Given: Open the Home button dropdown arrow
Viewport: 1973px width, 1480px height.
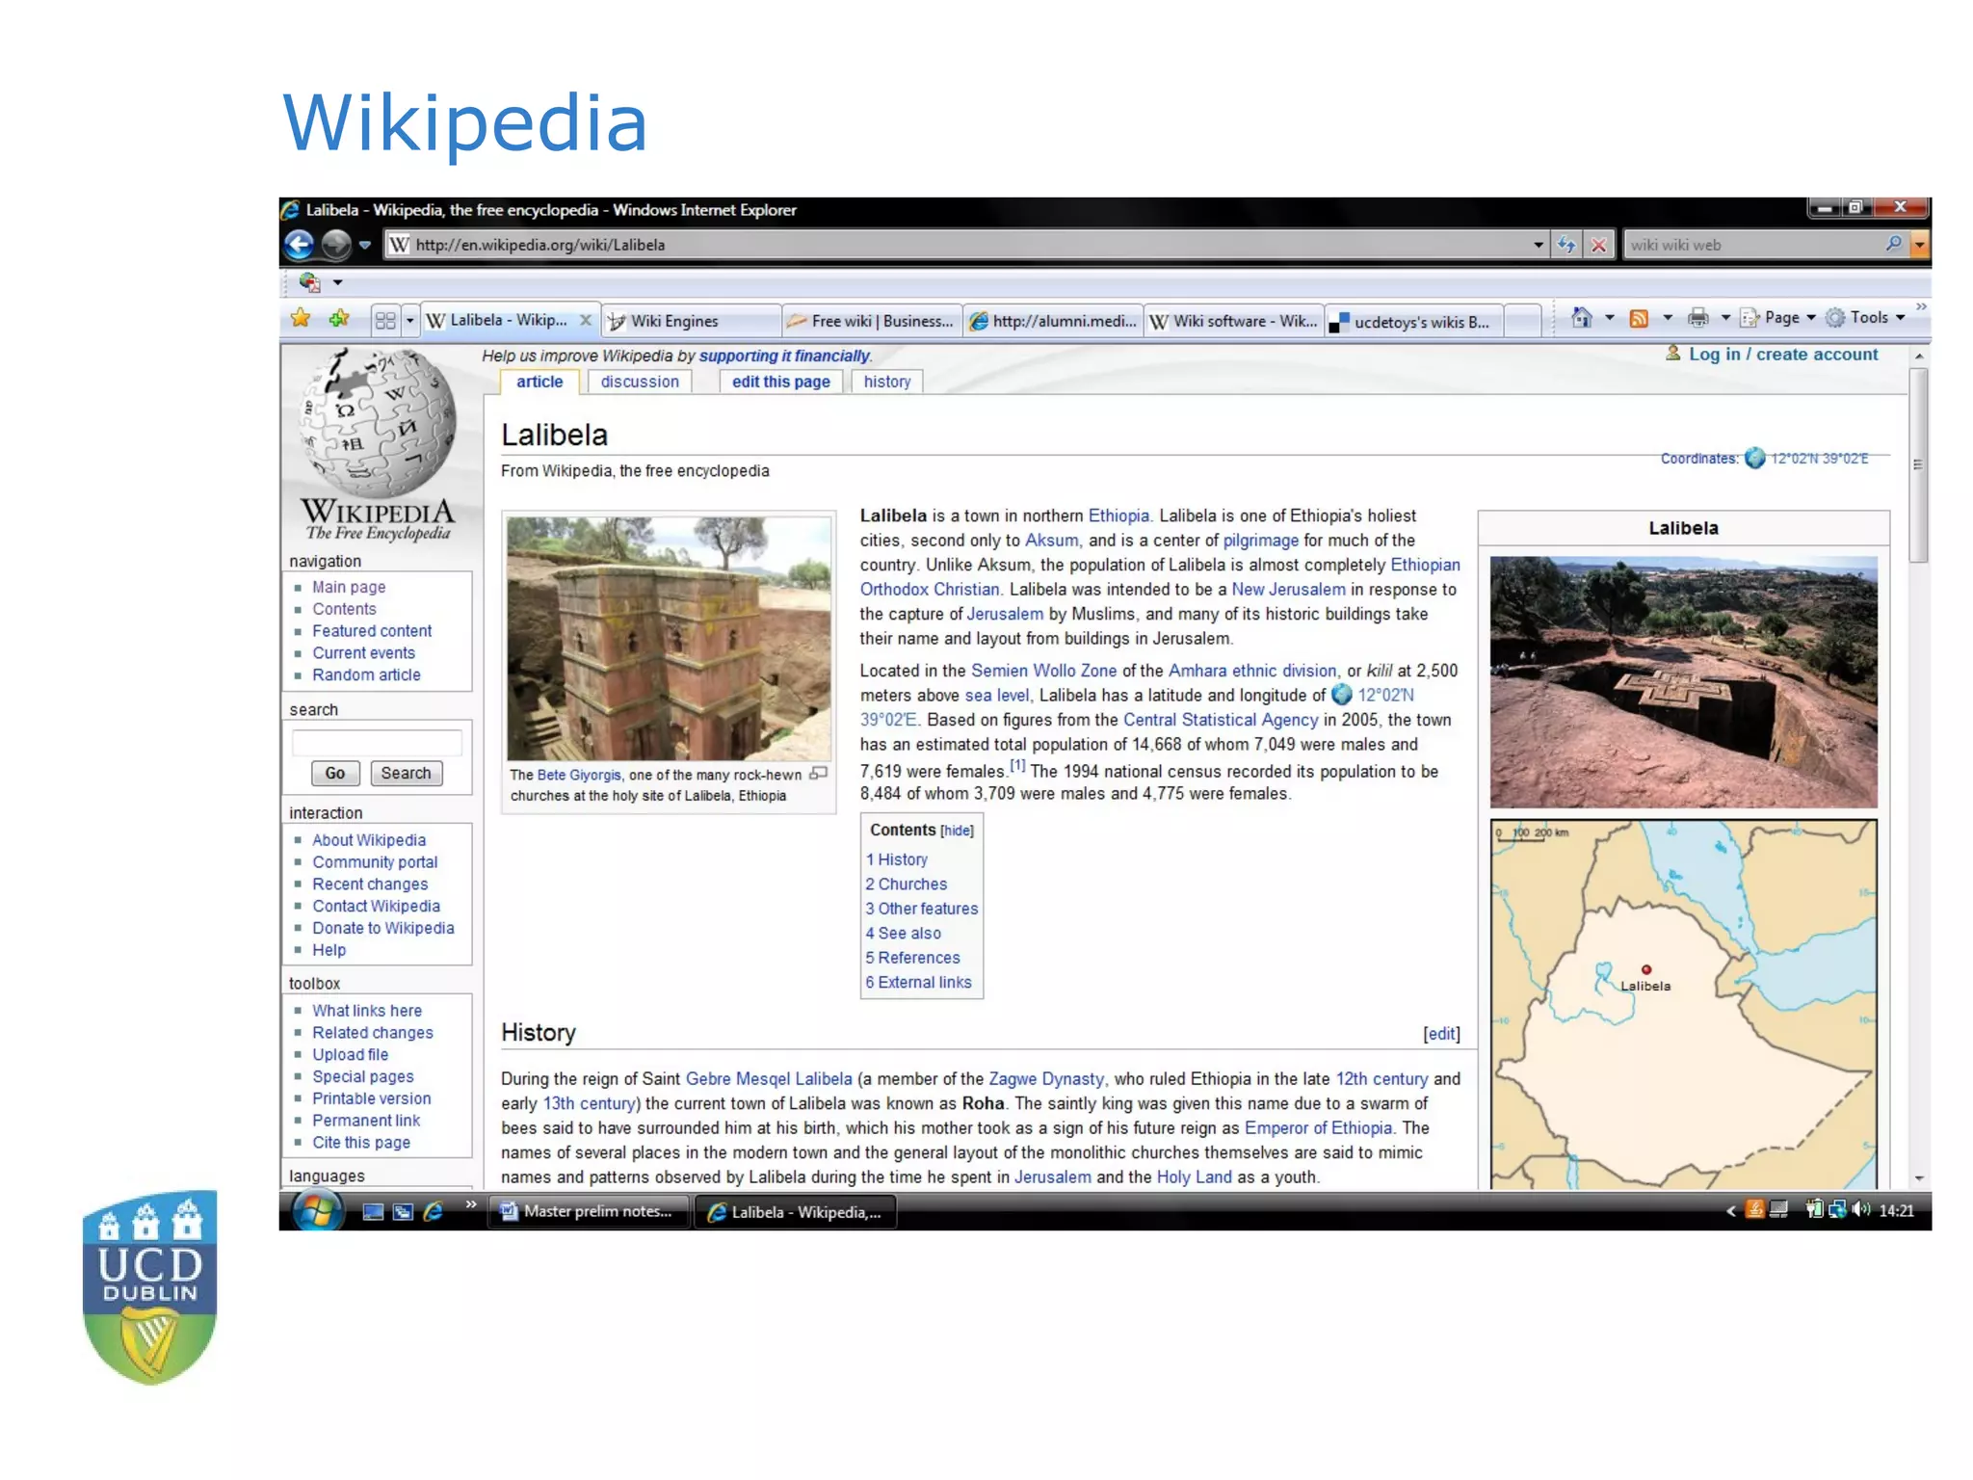Looking at the screenshot, I should (1609, 317).
